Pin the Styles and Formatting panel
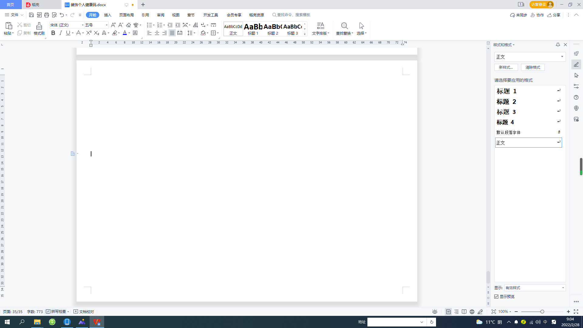This screenshot has width=583, height=328. click(x=558, y=45)
